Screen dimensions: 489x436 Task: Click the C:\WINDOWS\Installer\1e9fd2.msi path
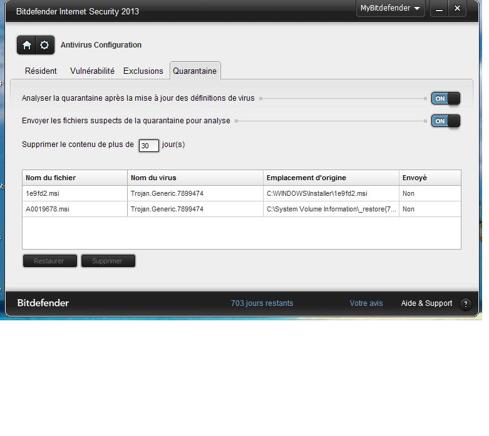coord(317,193)
